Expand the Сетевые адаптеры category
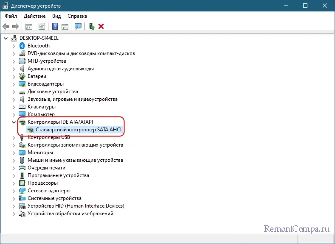Viewport: 335px width, 244px height. click(x=14, y=191)
